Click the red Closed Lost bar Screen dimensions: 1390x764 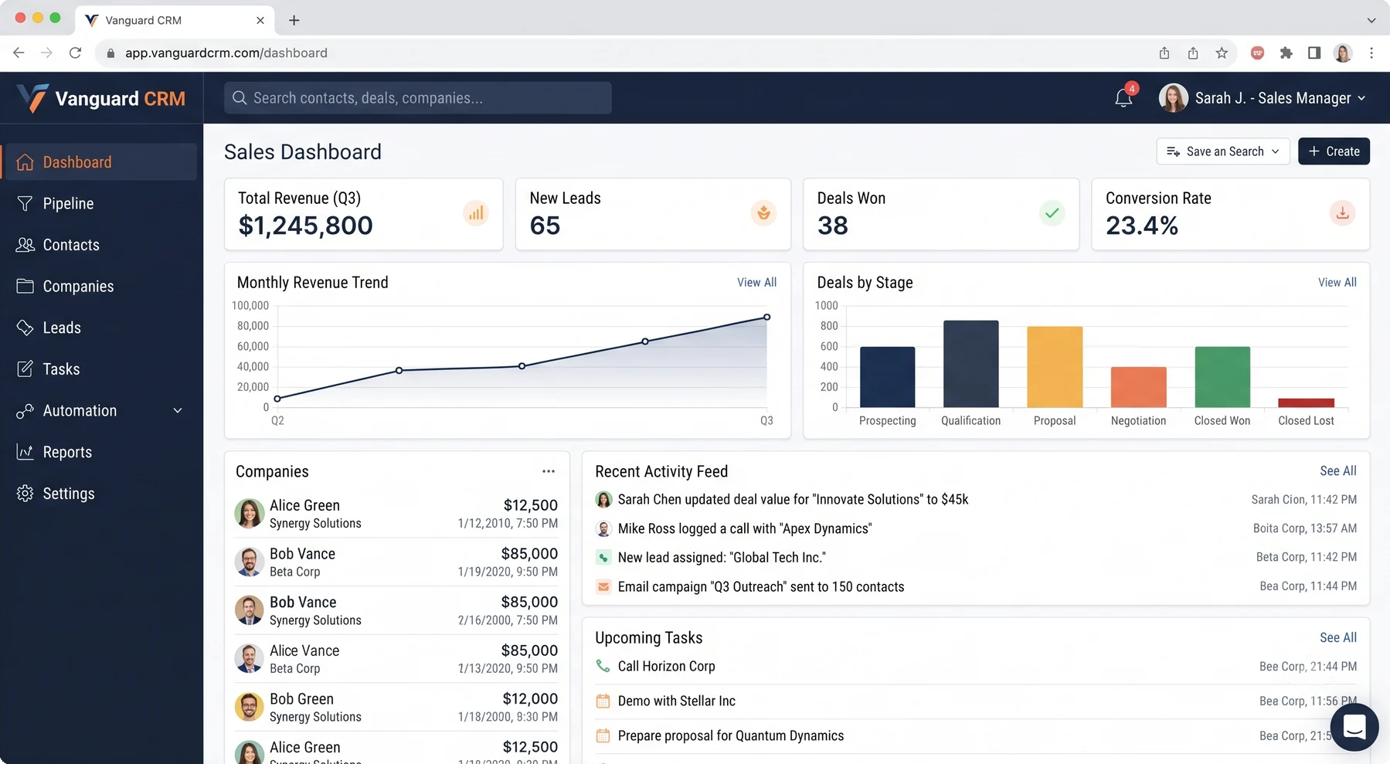(x=1306, y=402)
